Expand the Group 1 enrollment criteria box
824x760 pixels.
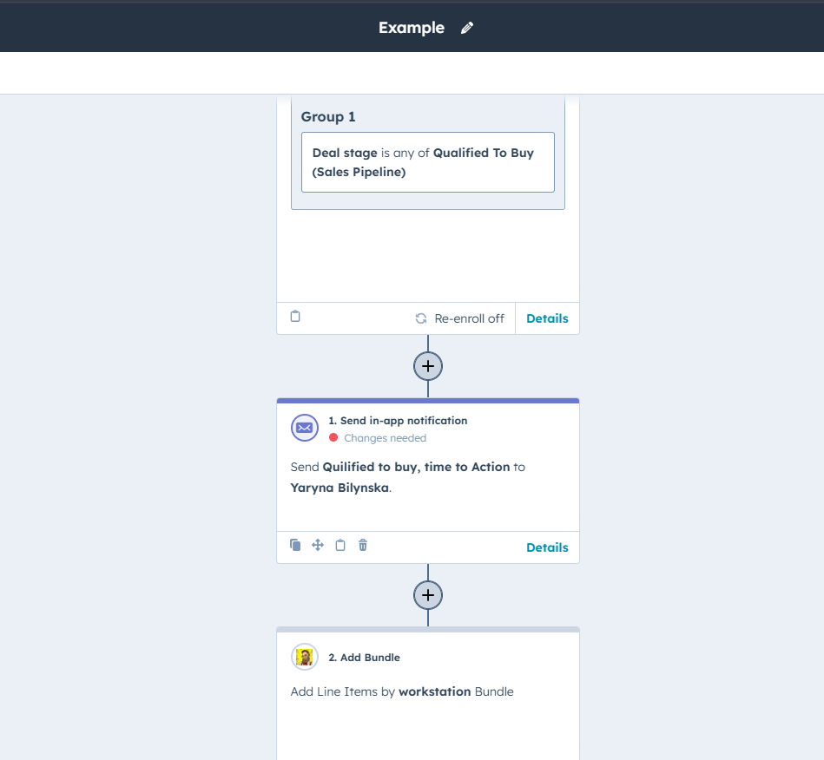click(x=427, y=161)
